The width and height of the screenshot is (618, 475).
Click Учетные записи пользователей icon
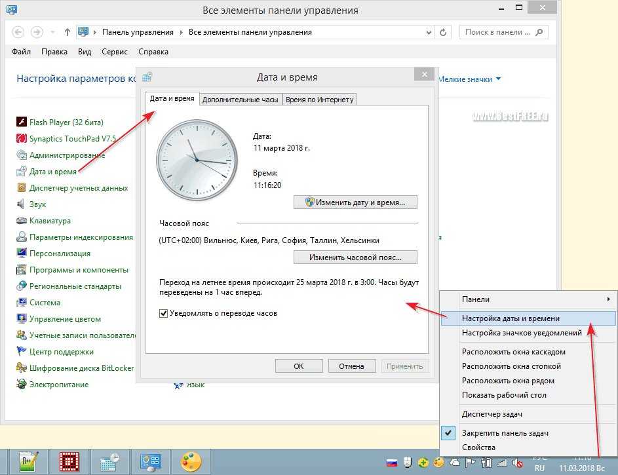(21, 335)
